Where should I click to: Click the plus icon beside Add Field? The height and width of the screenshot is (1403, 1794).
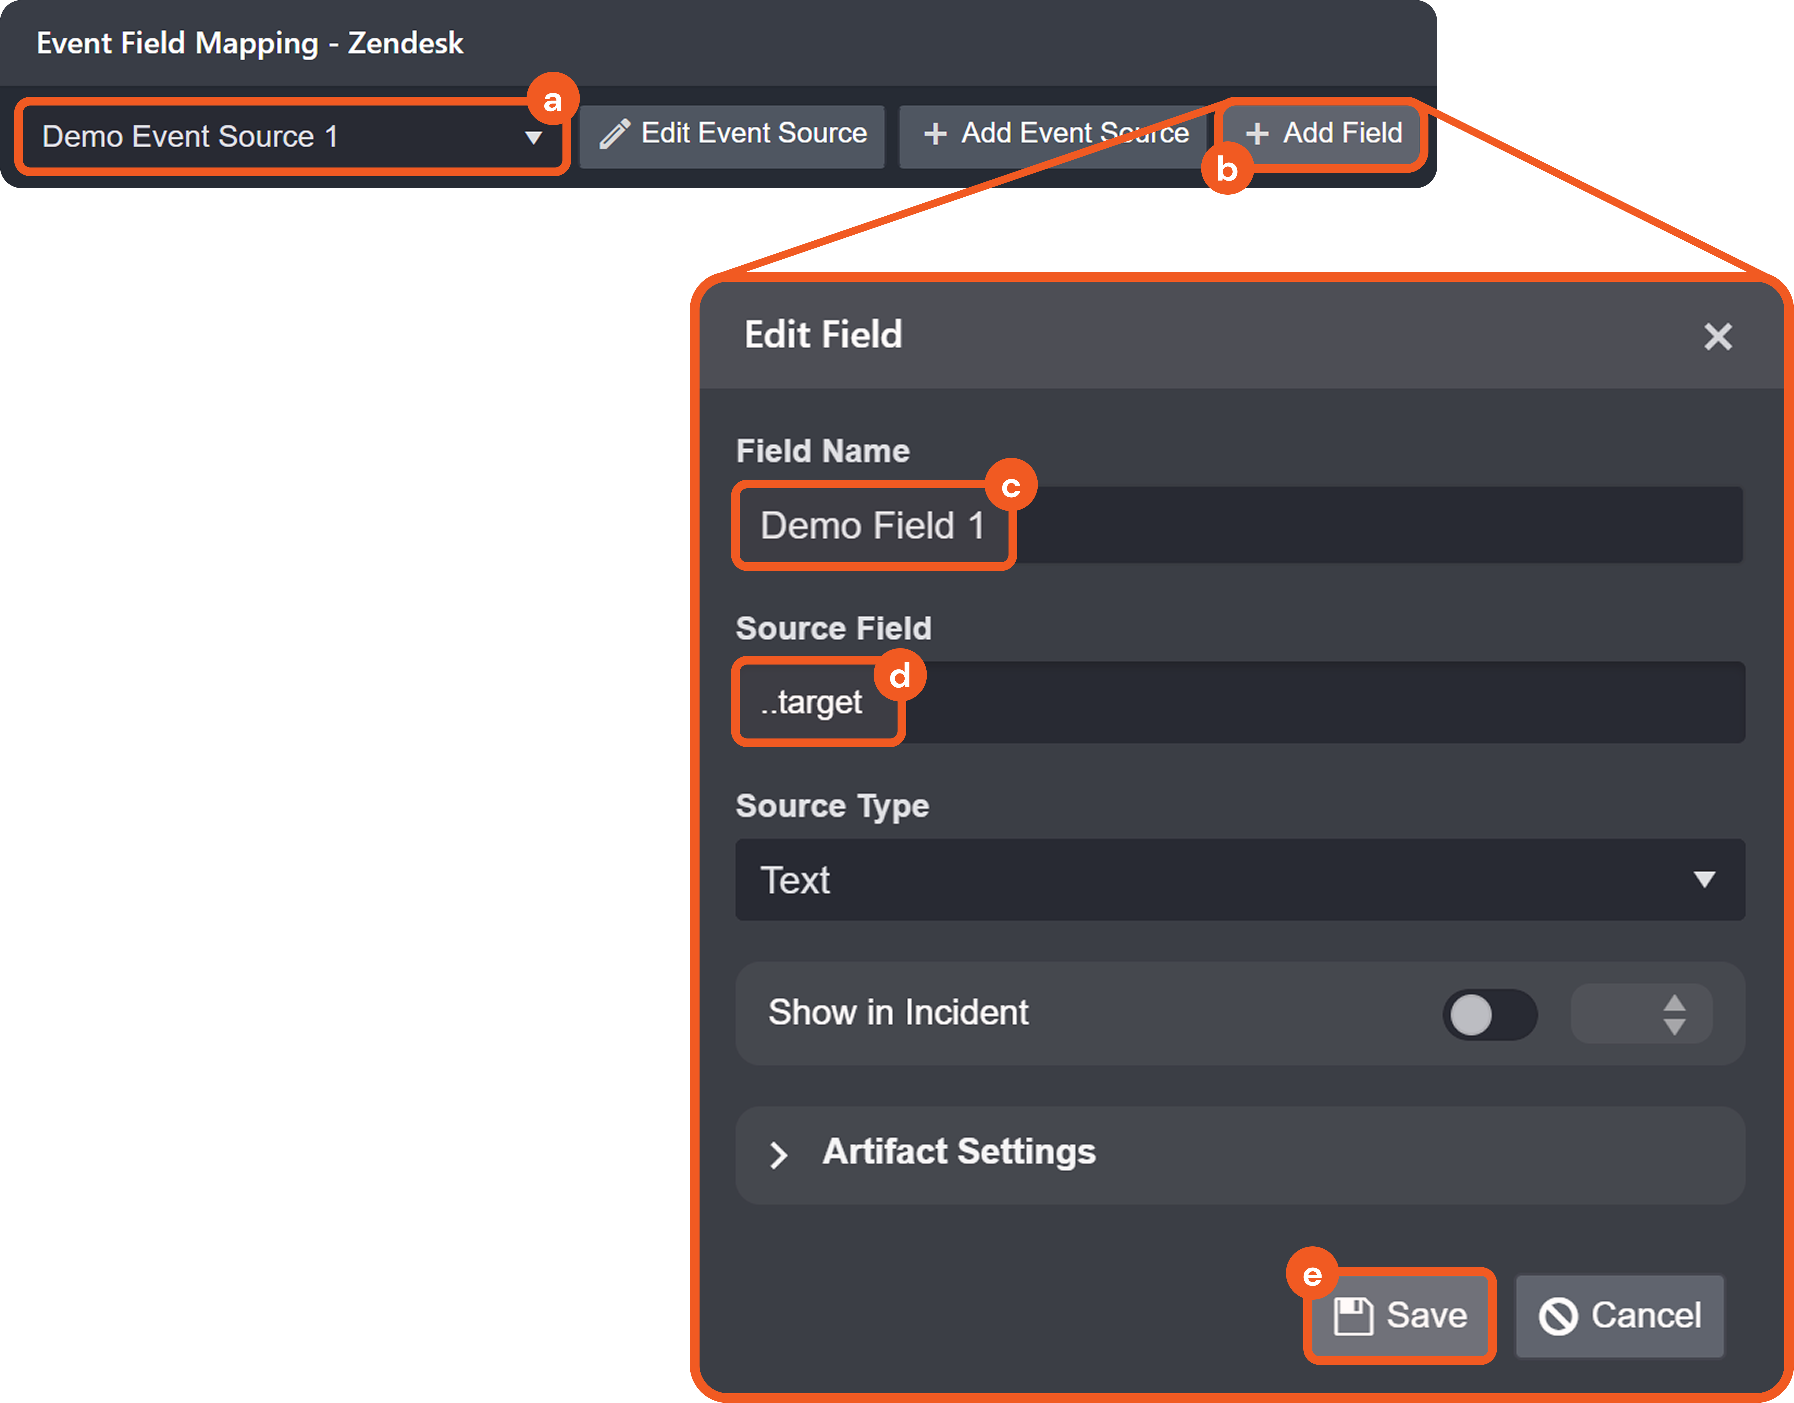point(1257,134)
